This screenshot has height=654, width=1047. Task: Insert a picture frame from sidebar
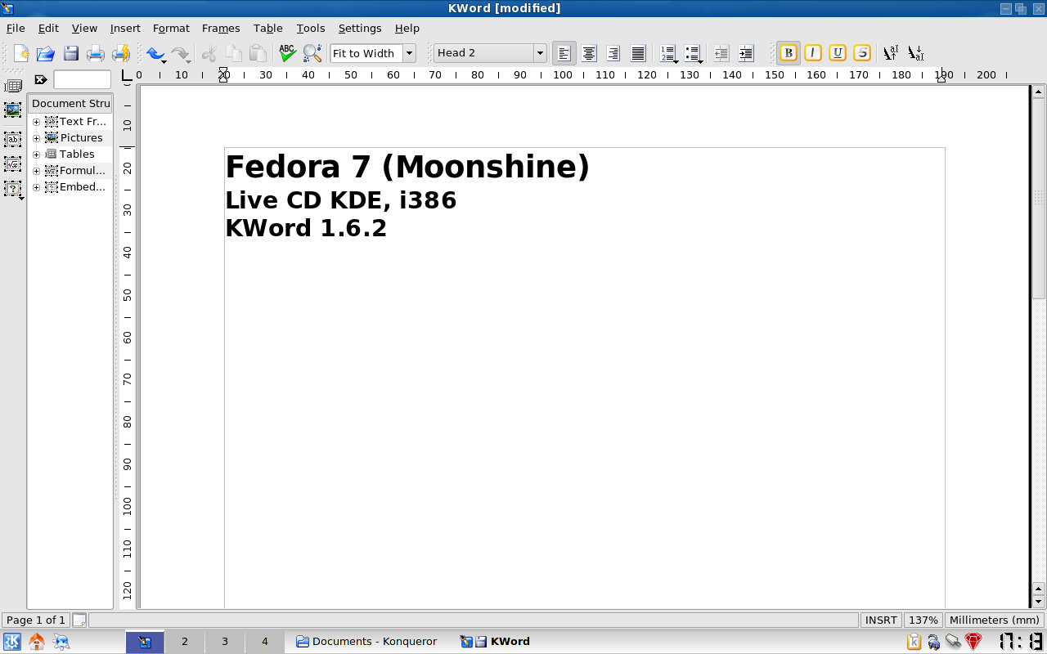click(x=13, y=110)
